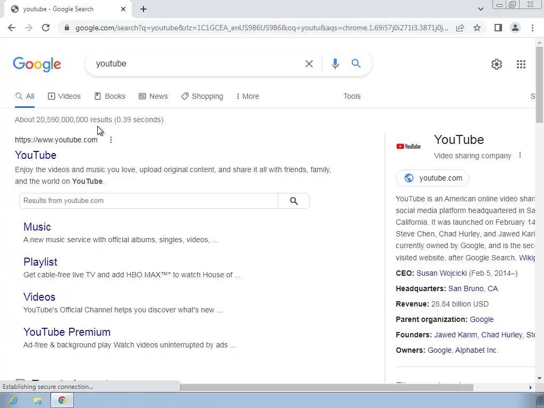544x408 pixels.
Task: Visit youtube.com from the knowledge panel chip
Action: [432, 178]
